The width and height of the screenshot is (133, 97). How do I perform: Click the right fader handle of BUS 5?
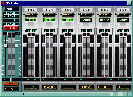coord(92,45)
